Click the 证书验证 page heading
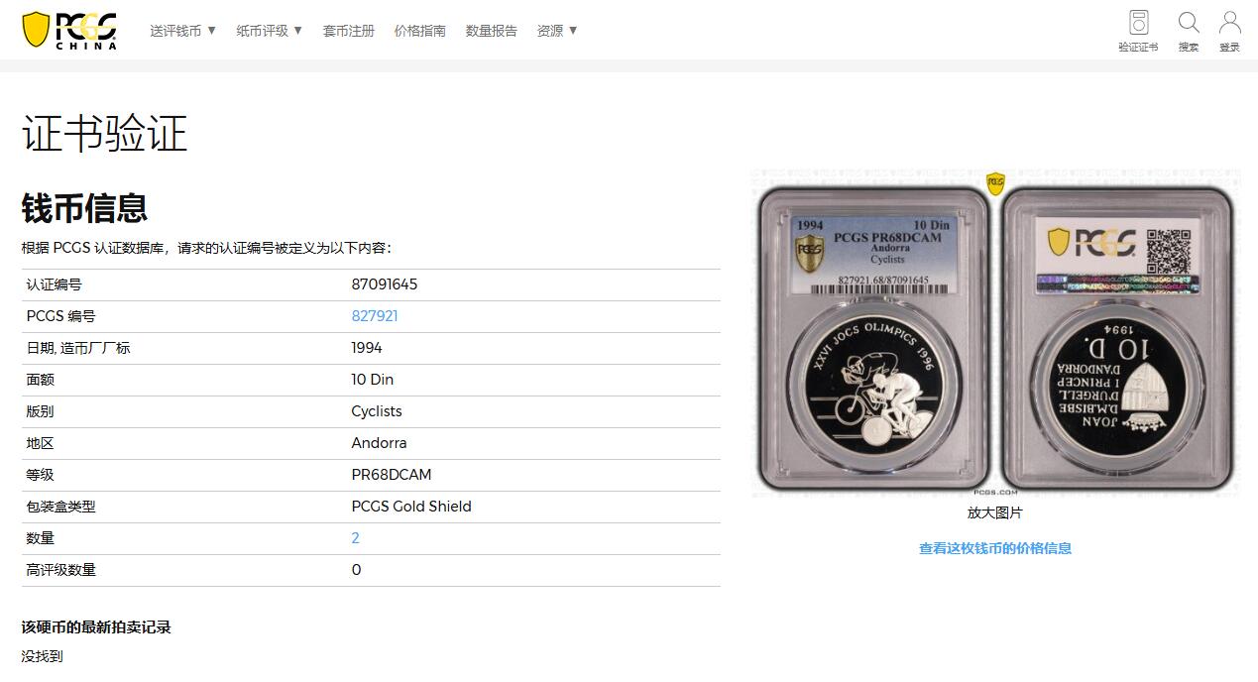Viewport: 1258px width, 682px height. [x=105, y=134]
